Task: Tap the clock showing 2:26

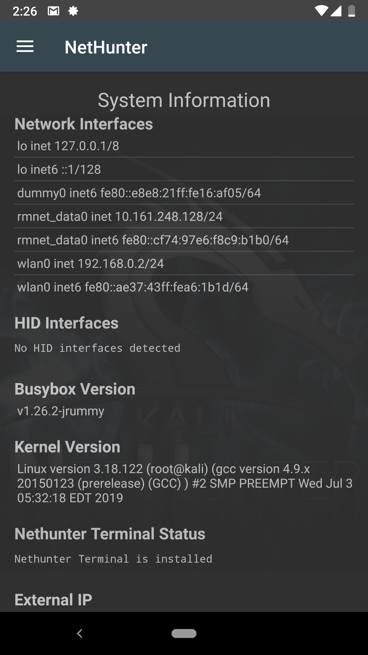Action: (25, 11)
